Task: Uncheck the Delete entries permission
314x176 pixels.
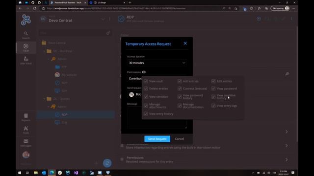Action: [146, 88]
